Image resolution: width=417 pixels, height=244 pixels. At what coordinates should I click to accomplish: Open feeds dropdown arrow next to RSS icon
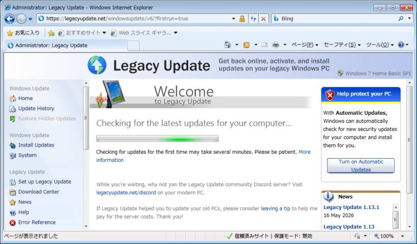point(256,45)
